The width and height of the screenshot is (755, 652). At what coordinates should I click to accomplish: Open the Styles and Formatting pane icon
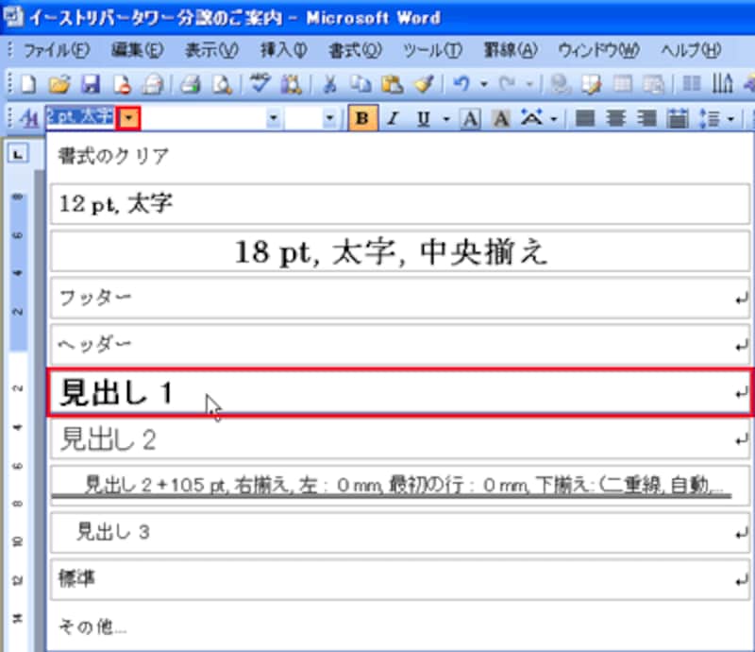[x=28, y=119]
